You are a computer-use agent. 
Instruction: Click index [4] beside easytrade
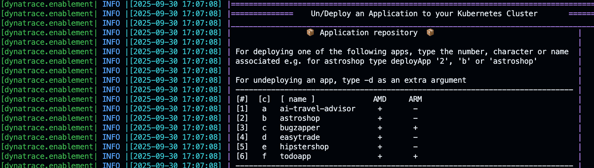pos(242,137)
